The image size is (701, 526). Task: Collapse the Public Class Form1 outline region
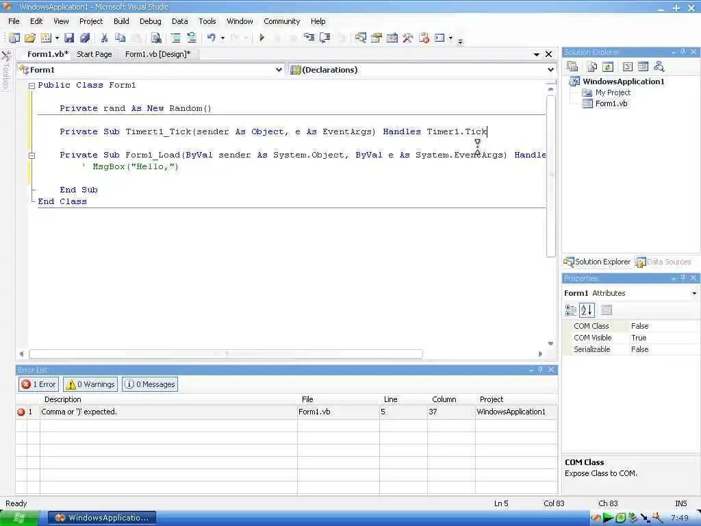pyautogui.click(x=31, y=86)
